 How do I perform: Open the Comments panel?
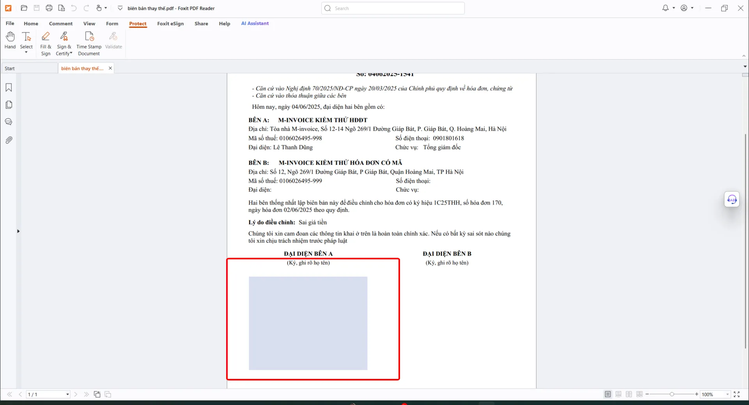[x=9, y=122]
